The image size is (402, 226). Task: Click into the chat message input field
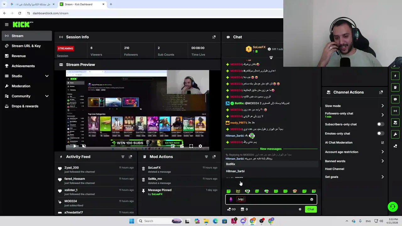tap(271, 199)
